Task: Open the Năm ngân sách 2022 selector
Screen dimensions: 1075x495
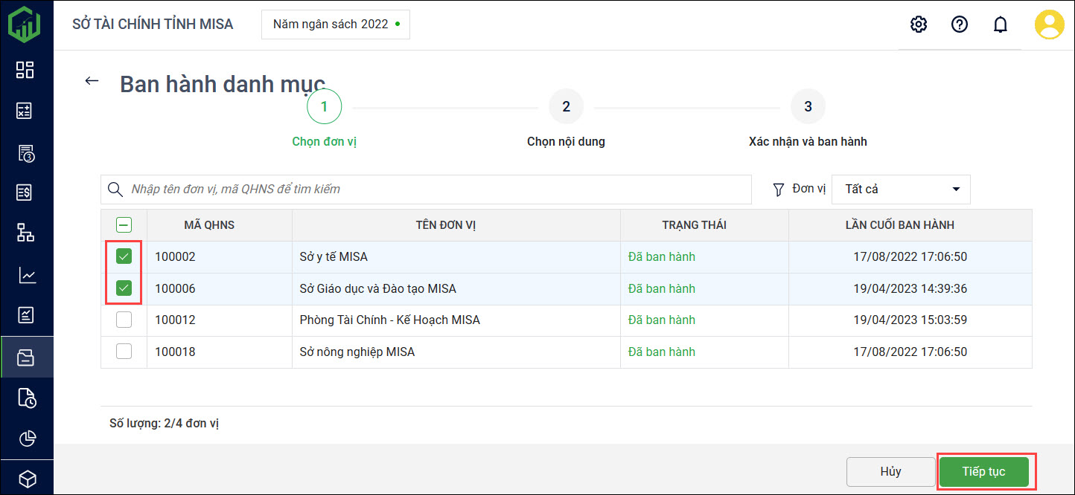Action: point(335,25)
